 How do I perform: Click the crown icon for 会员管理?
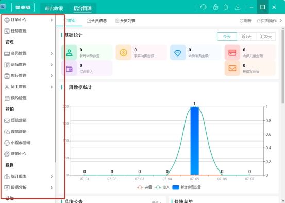7,53
